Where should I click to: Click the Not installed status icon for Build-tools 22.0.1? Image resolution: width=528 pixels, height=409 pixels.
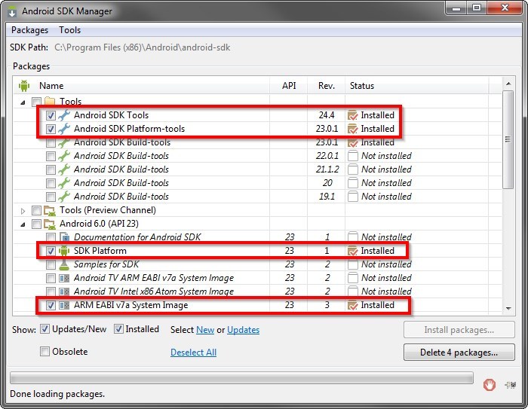[x=352, y=156]
